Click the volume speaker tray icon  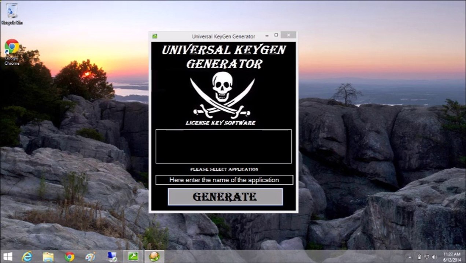[x=435, y=257]
